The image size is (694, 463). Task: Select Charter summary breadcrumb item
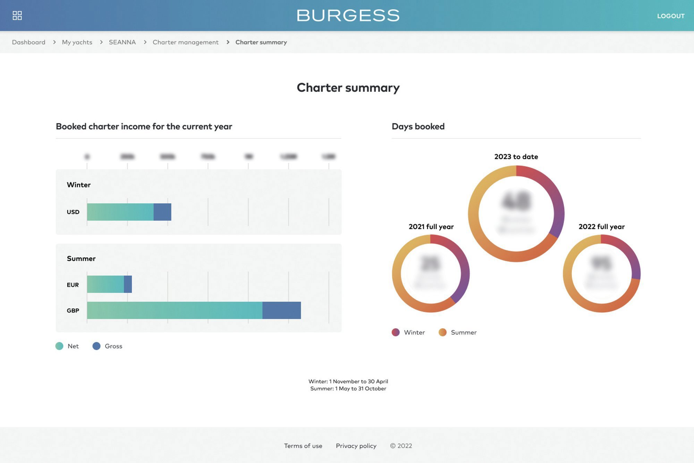(261, 42)
